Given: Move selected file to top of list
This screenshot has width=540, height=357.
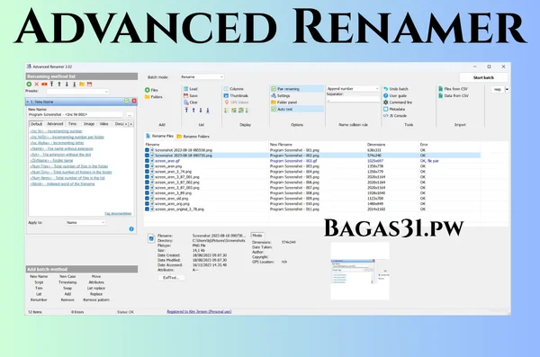Looking at the screenshot, I should [x=186, y=111].
